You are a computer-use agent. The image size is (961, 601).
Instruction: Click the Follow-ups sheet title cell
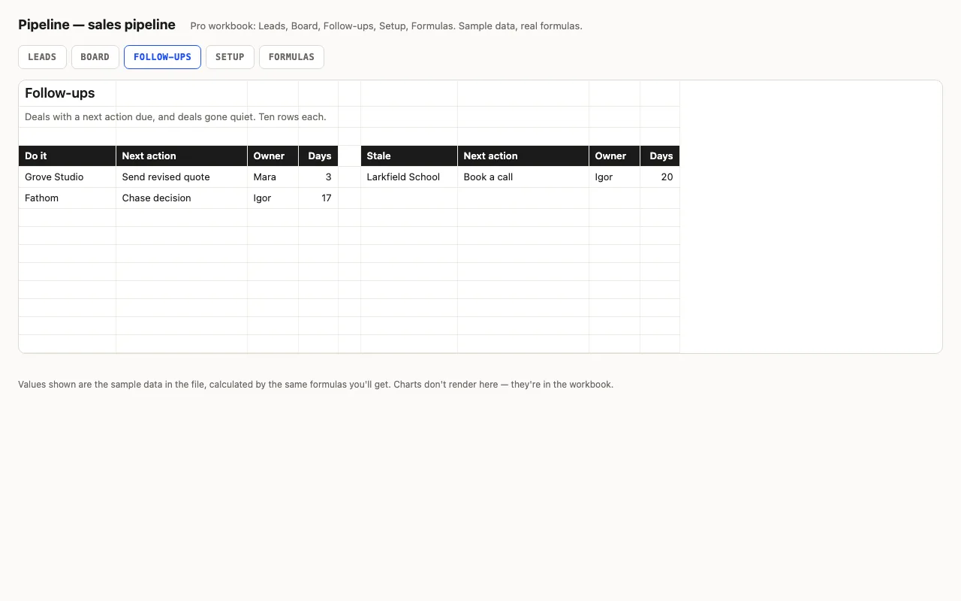[x=68, y=93]
